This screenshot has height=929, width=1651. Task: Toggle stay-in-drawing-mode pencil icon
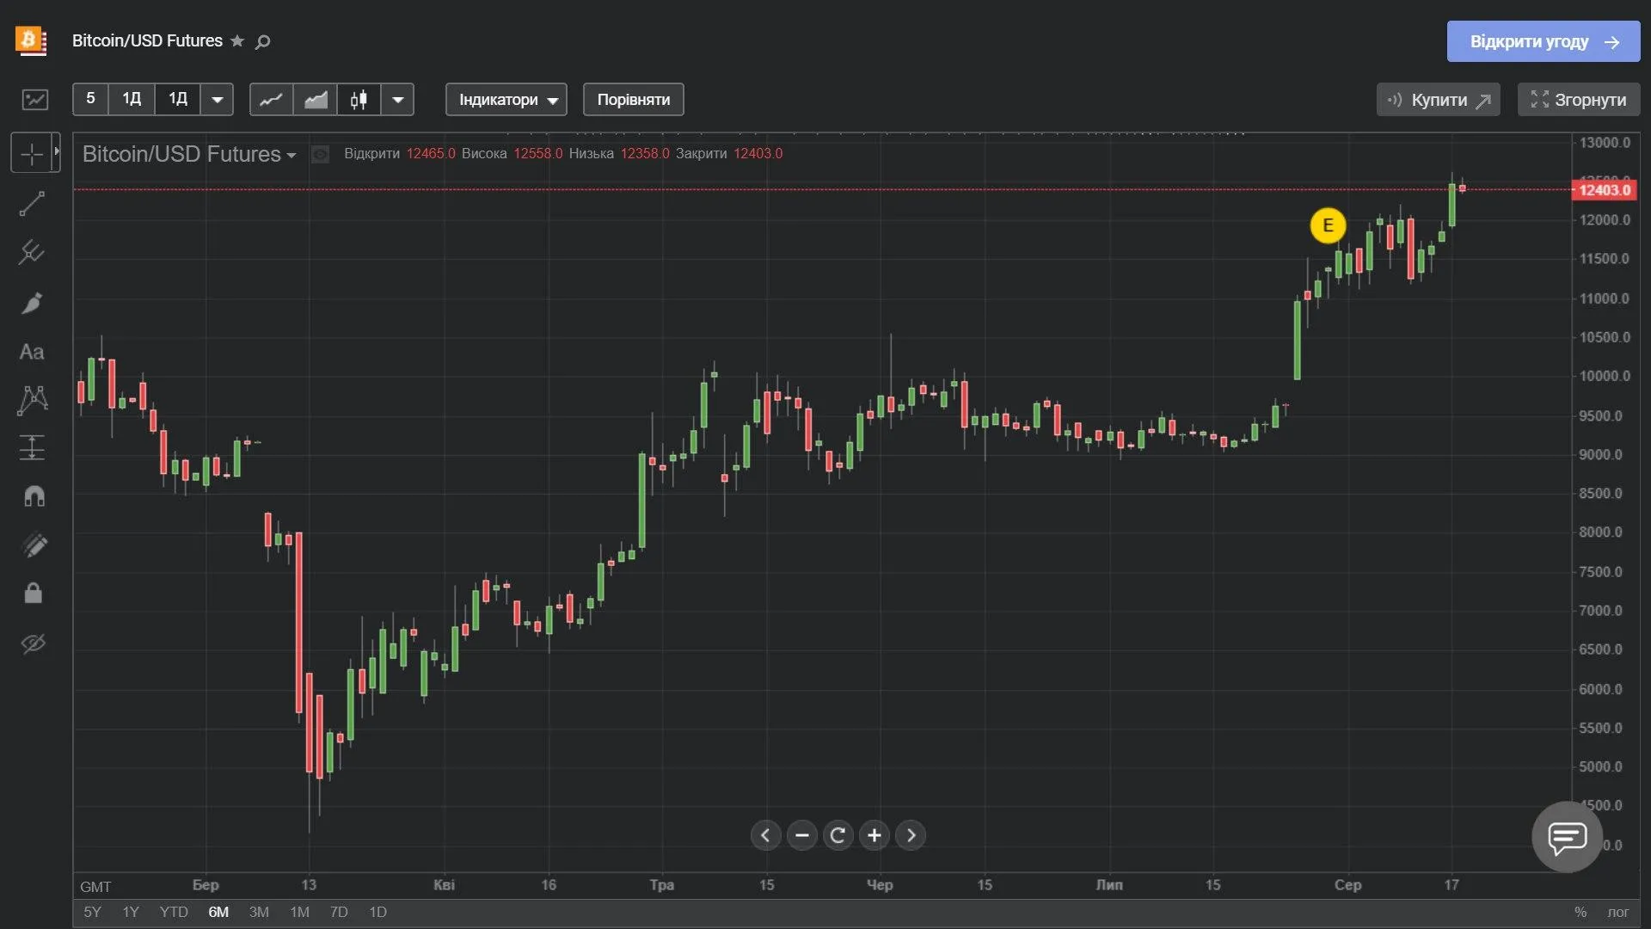pos(34,544)
